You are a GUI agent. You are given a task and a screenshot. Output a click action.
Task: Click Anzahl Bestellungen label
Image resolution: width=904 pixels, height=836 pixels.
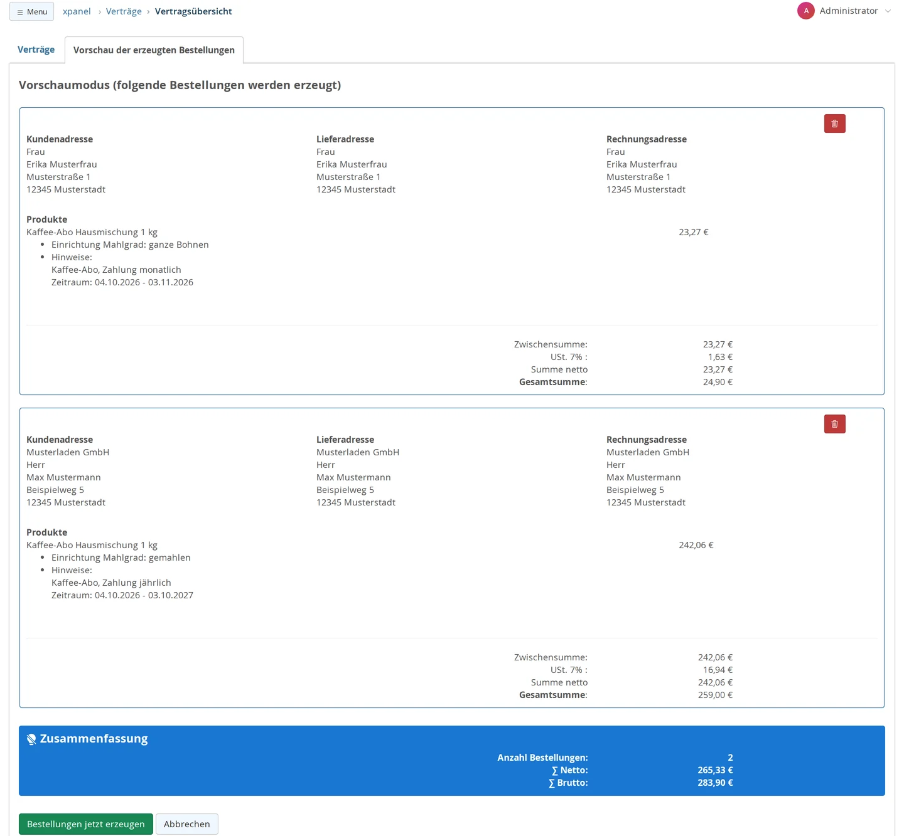[542, 758]
